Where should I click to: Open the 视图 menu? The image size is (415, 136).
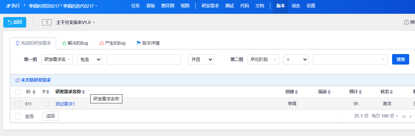(185, 6)
